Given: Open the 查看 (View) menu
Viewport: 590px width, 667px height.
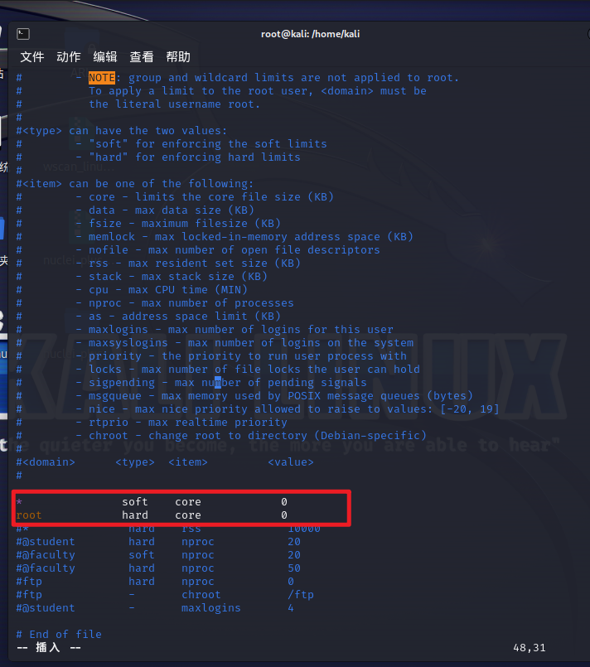Looking at the screenshot, I should tap(142, 57).
